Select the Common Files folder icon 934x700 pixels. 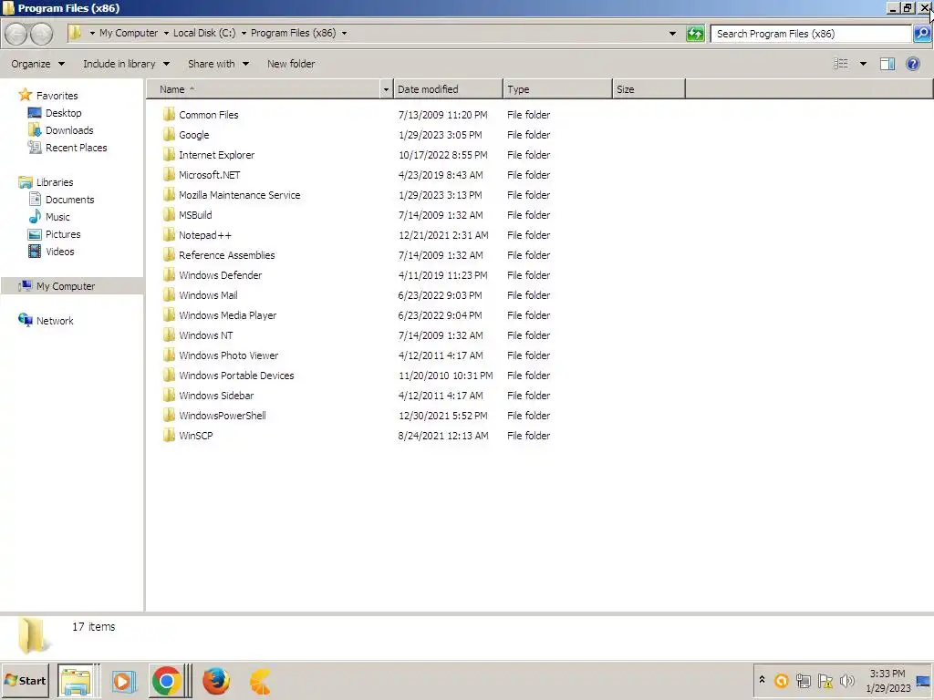169,114
